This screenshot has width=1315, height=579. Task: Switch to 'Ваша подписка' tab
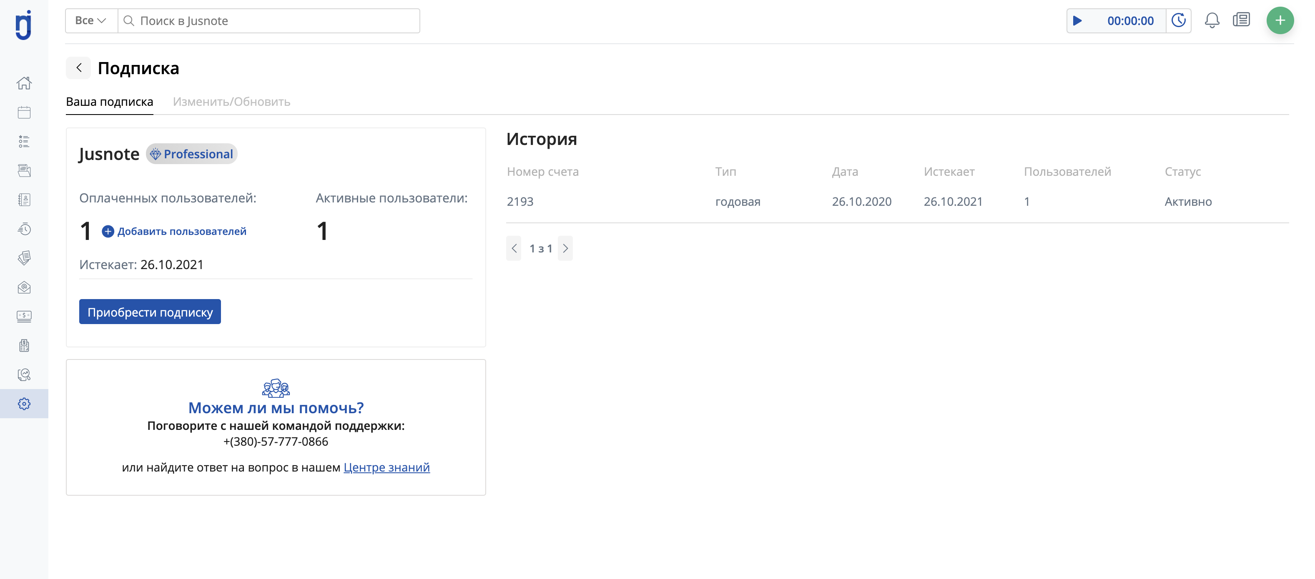pos(110,102)
